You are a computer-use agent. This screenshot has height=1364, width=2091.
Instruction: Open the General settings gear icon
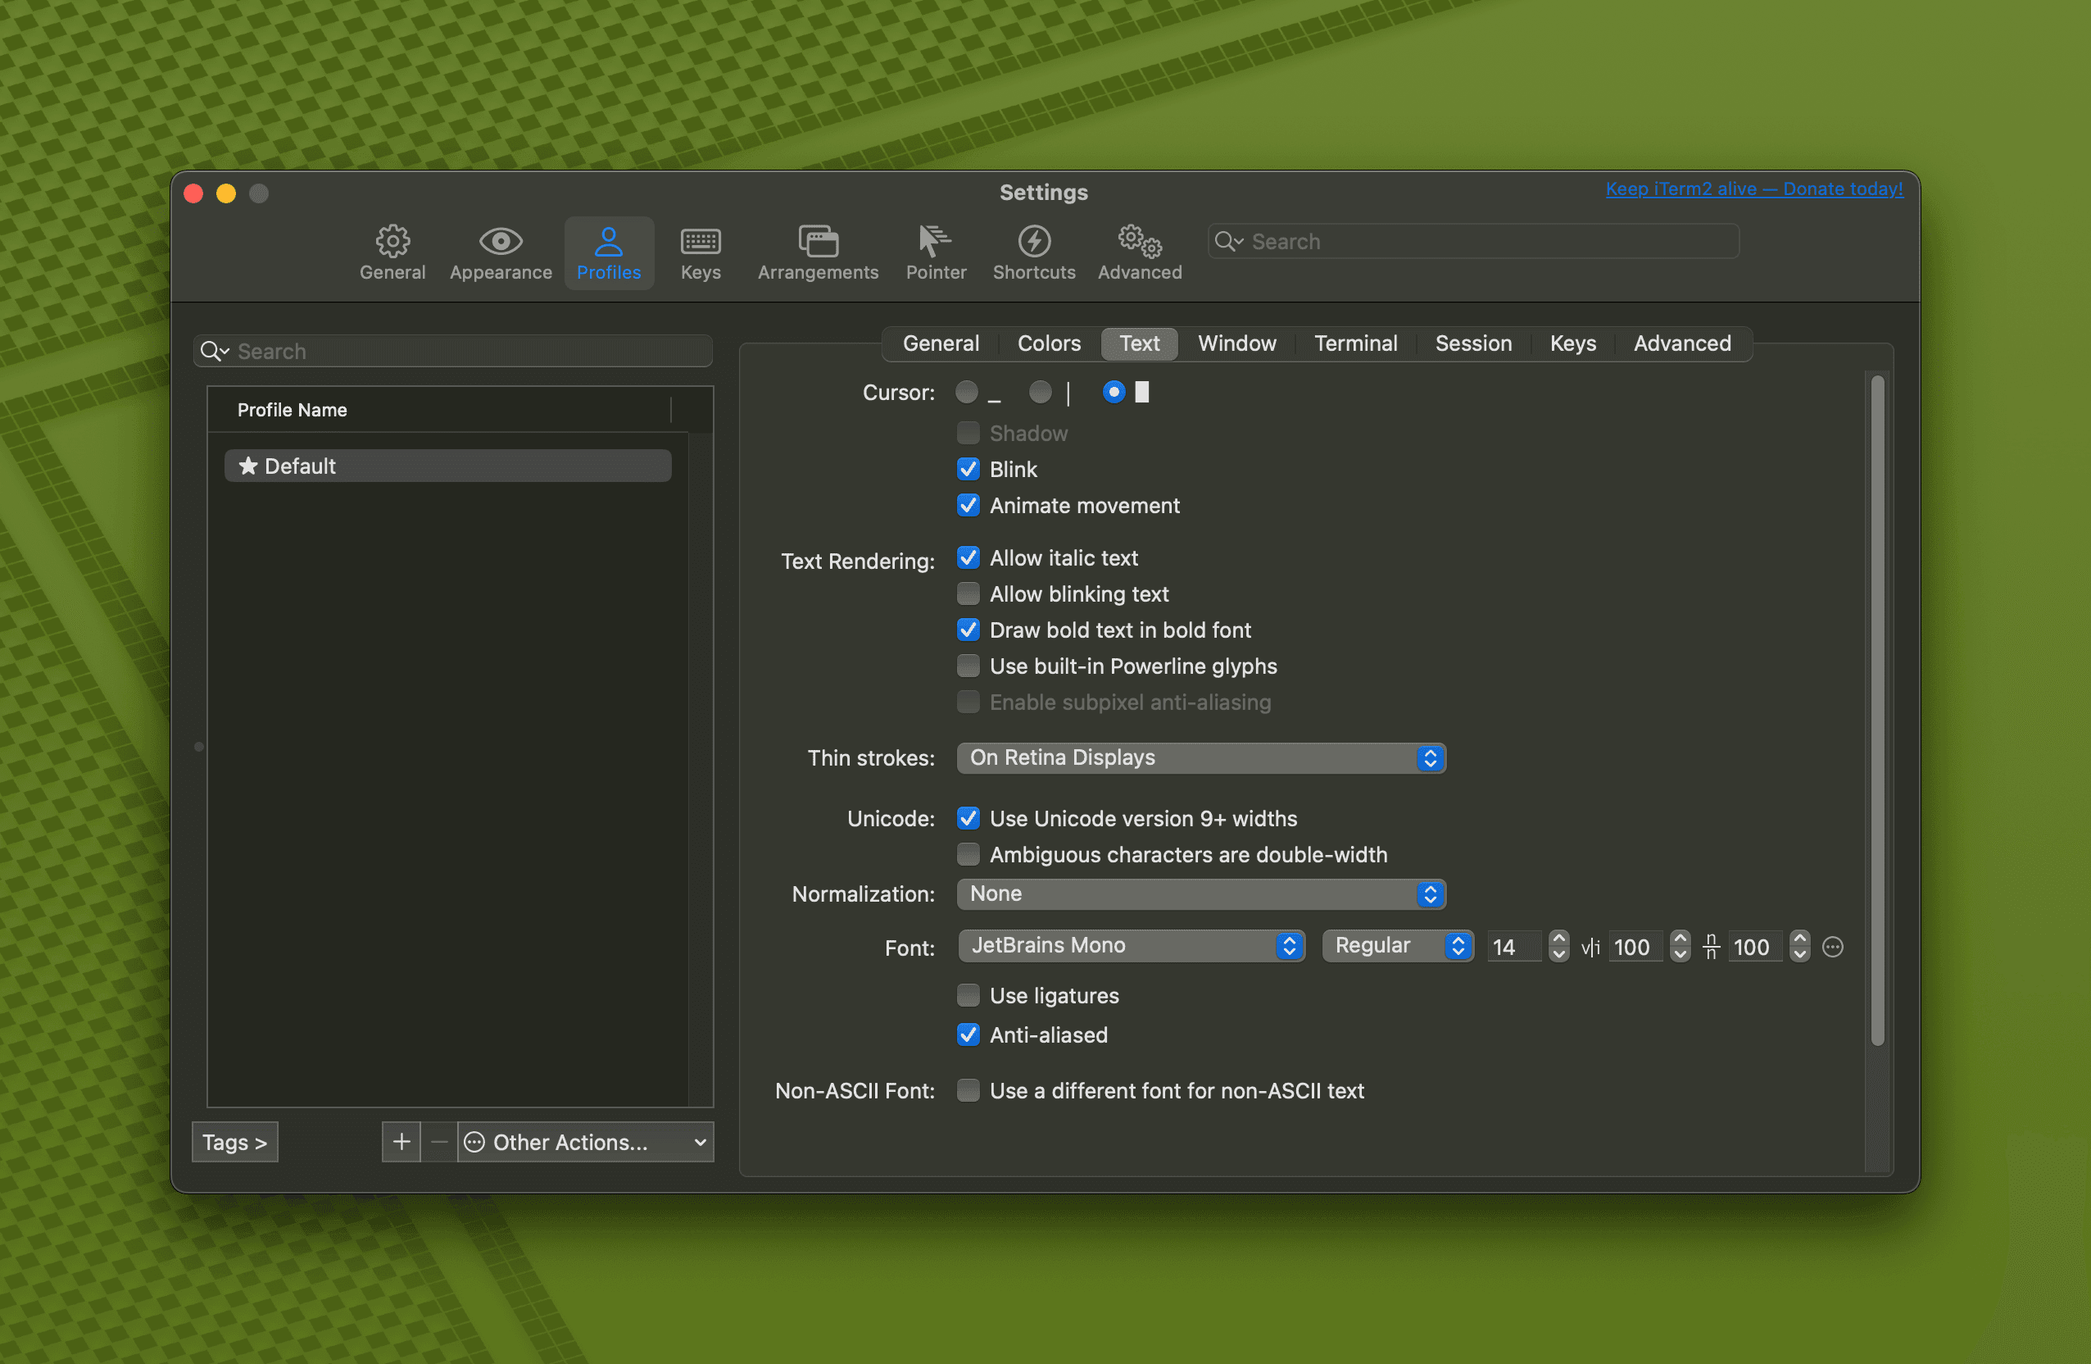click(x=392, y=241)
